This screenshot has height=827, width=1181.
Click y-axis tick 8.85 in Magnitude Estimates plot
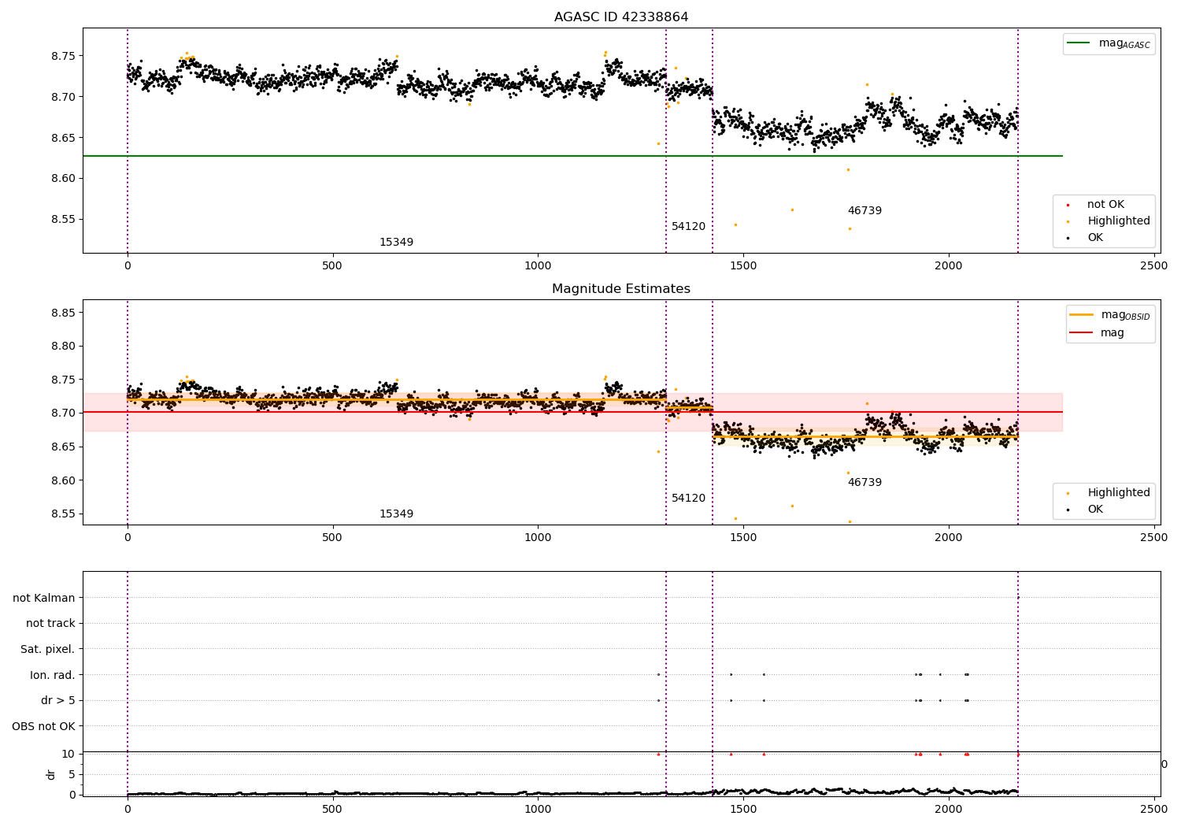64,313
